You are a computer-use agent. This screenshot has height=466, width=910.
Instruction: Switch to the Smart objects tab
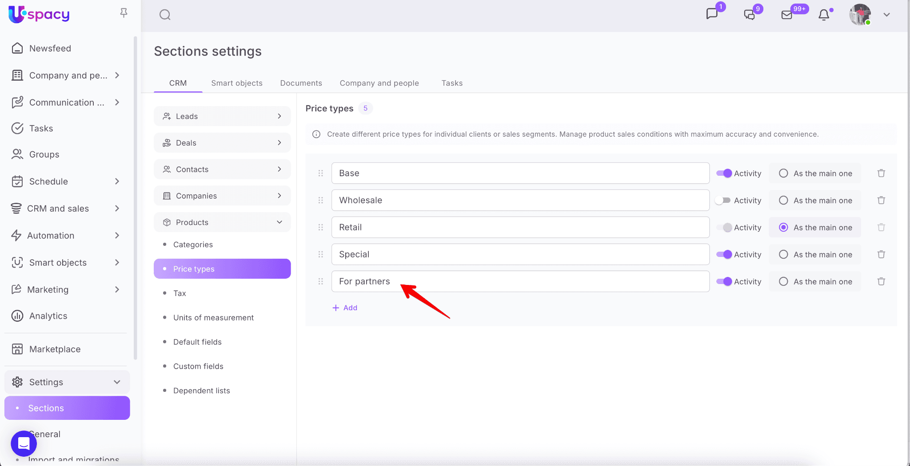pyautogui.click(x=237, y=83)
